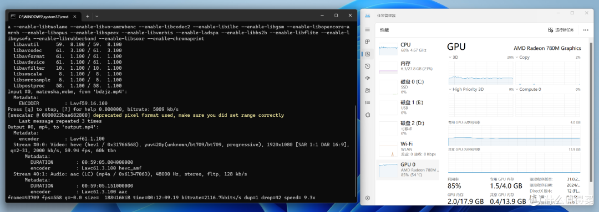Screen dimensions: 599x212
Task: Click the Stream #0:1 Audio aac line
Action: 130,174
